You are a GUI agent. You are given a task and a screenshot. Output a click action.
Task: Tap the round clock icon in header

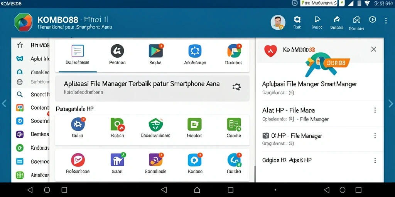[373, 20]
